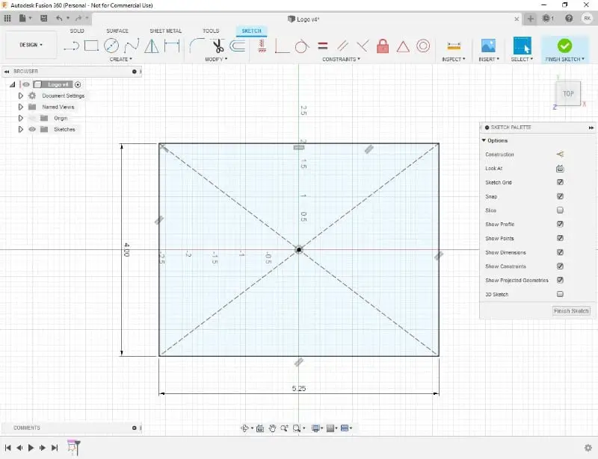
Task: Collapse the Options section in Sketch Palette
Action: click(484, 140)
